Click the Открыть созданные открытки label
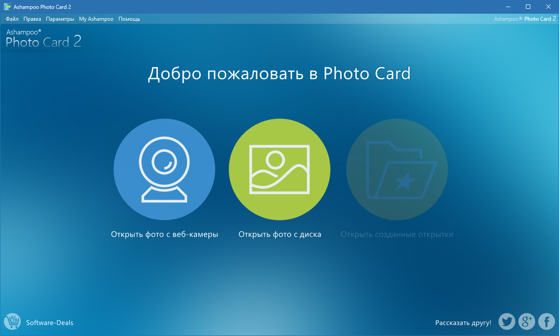 397,234
